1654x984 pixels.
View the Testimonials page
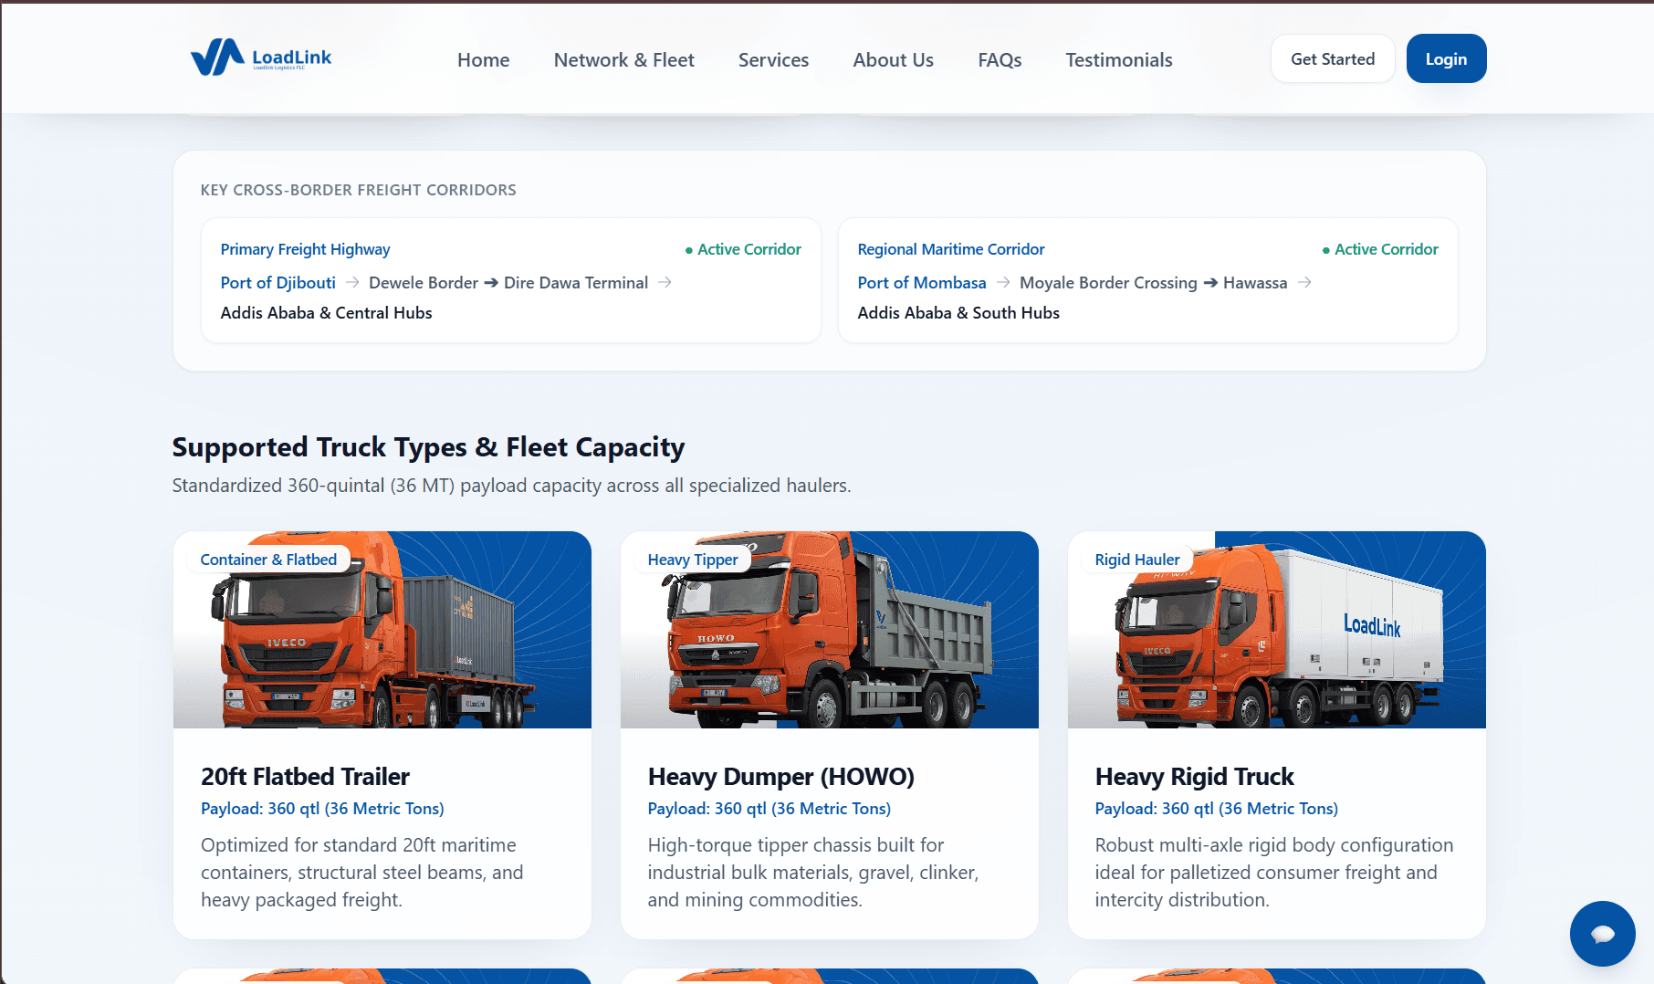coord(1118,59)
